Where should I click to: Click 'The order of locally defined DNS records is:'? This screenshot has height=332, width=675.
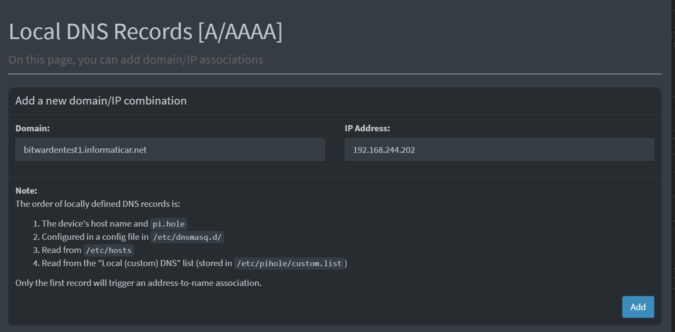click(98, 204)
